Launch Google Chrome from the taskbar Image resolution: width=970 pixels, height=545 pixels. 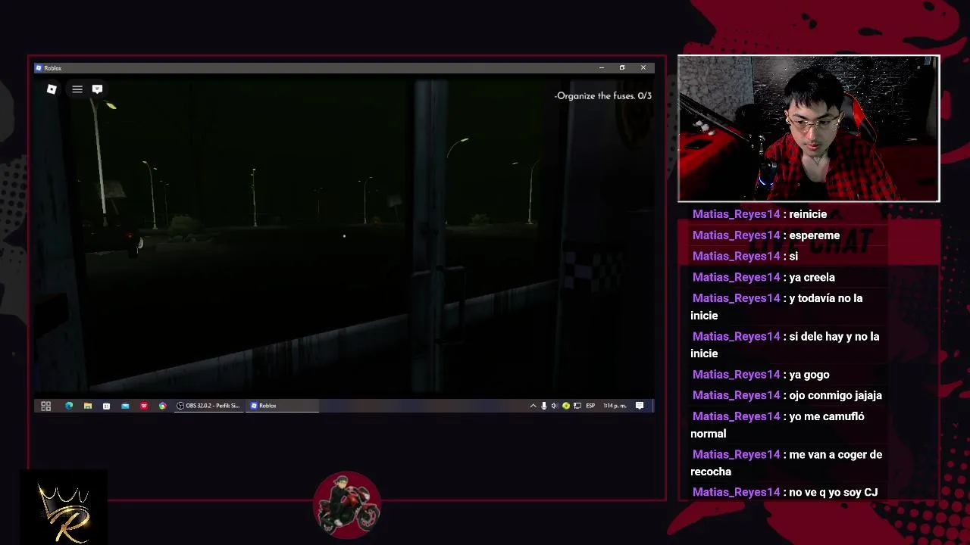tap(162, 406)
